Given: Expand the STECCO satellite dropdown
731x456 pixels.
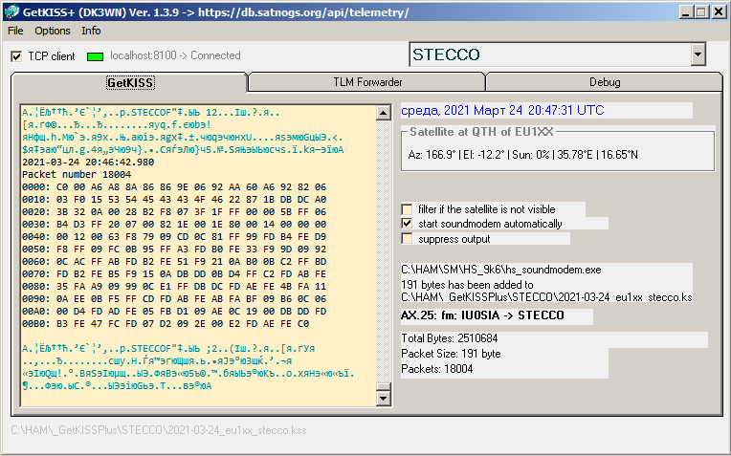Looking at the screenshot, I should pos(698,54).
